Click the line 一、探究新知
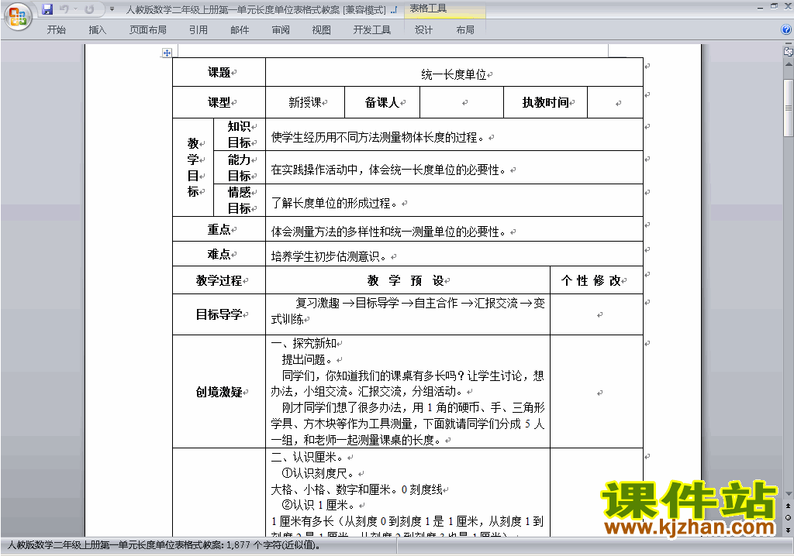Viewport: 794px width, 556px height. pyautogui.click(x=303, y=344)
